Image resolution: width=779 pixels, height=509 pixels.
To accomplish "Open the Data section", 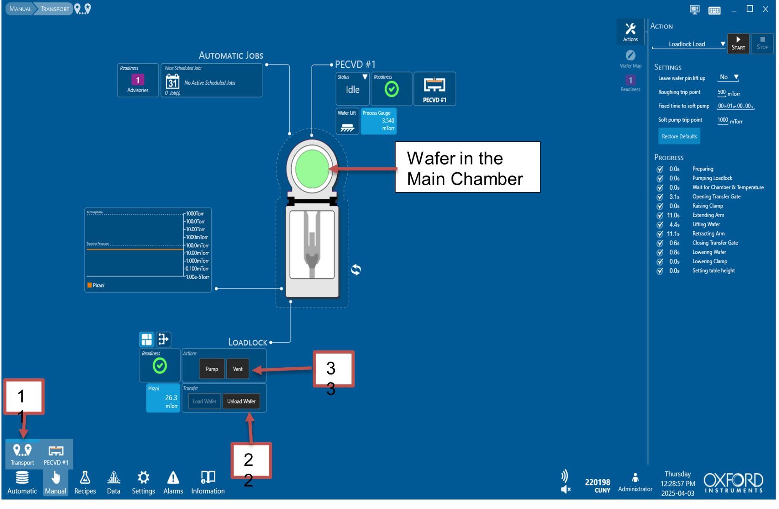I will [113, 483].
